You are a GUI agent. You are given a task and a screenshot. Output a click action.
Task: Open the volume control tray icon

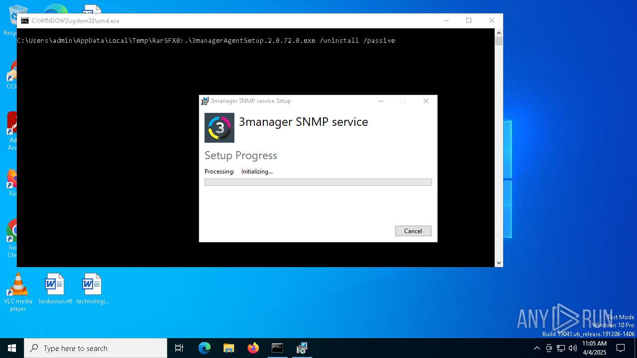pos(573,348)
